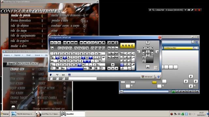Assign the calculator launch key
Viewport: 209px width, 117px height.
[x=117, y=43]
